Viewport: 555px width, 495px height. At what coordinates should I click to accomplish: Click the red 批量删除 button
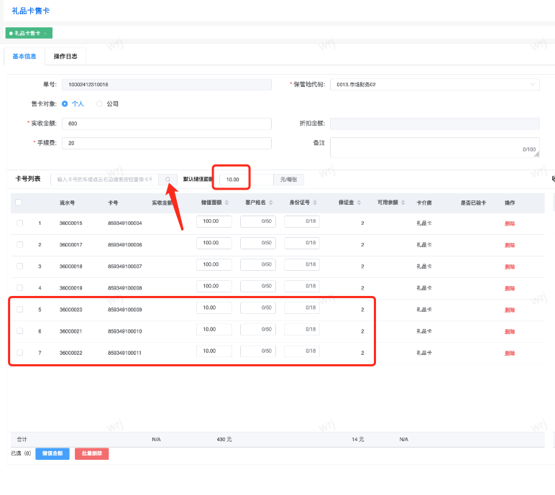tap(91, 454)
